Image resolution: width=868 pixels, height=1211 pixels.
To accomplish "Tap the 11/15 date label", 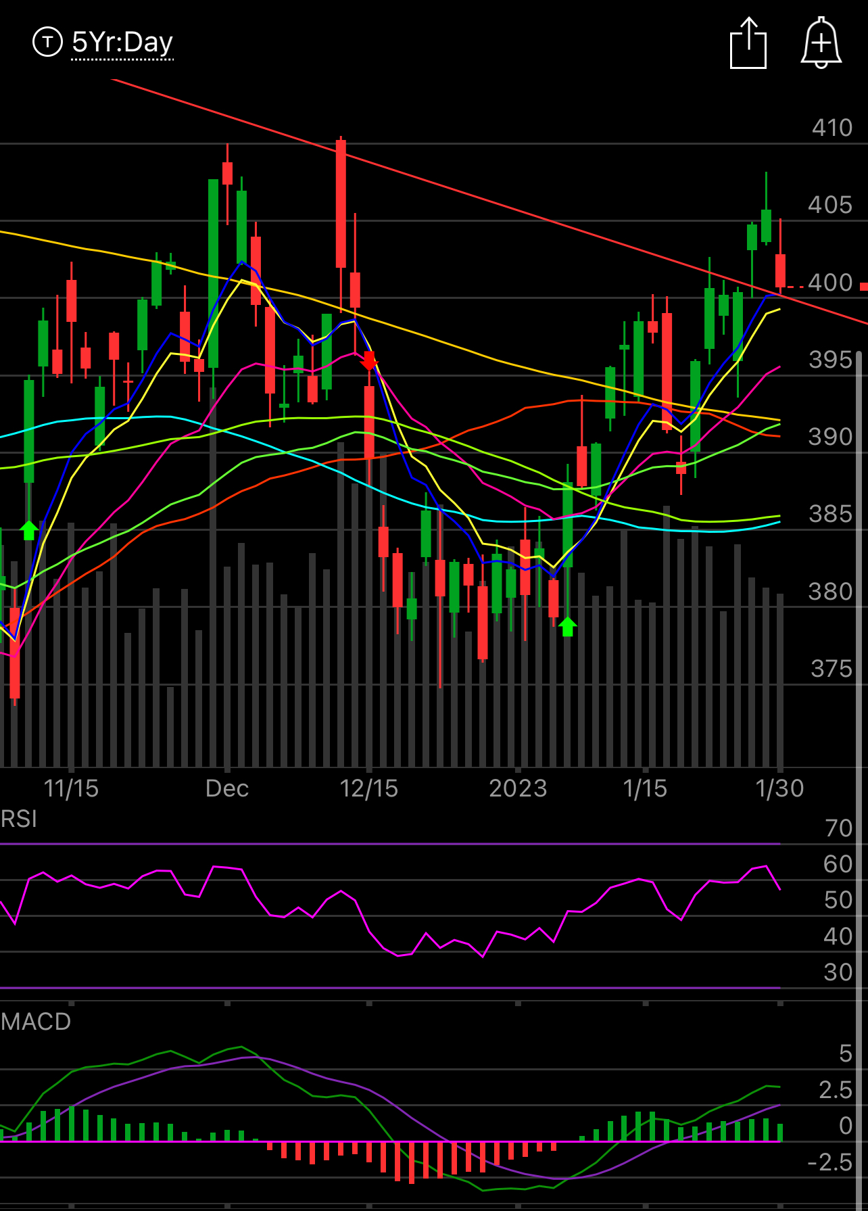I will point(71,788).
